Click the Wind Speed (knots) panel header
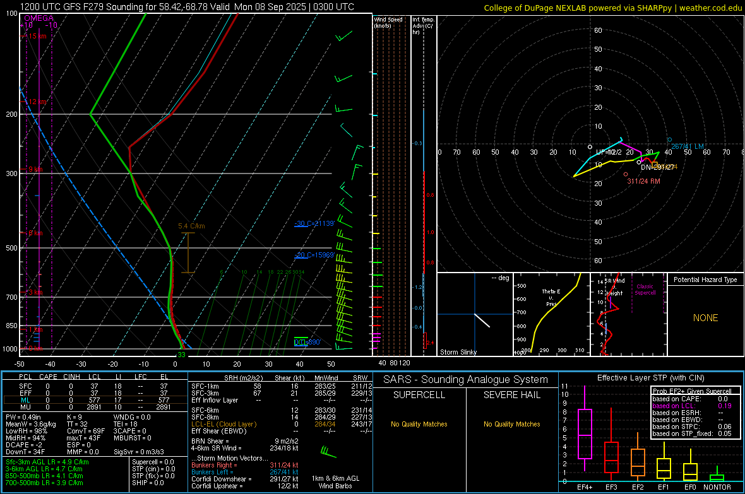 [x=388, y=22]
